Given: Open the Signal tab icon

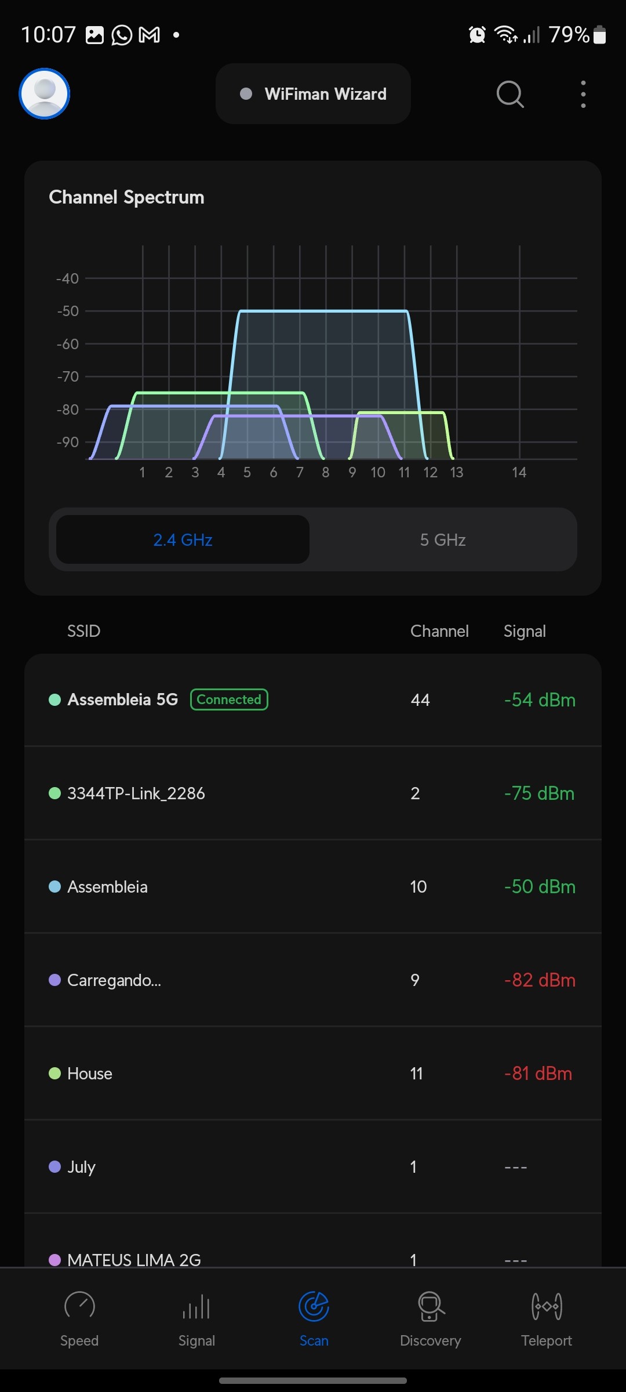Looking at the screenshot, I should click(x=196, y=1307).
